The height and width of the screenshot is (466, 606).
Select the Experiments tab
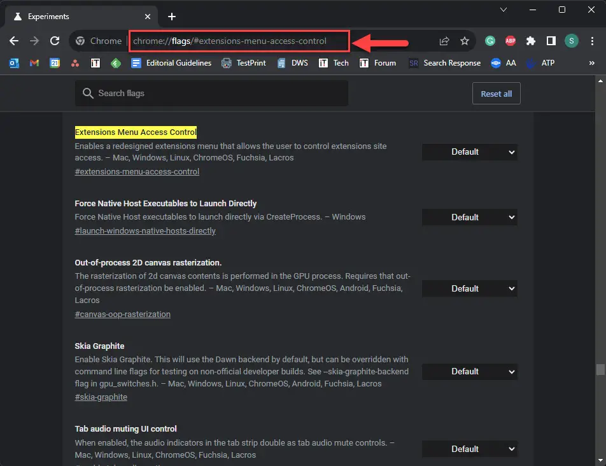coord(76,17)
